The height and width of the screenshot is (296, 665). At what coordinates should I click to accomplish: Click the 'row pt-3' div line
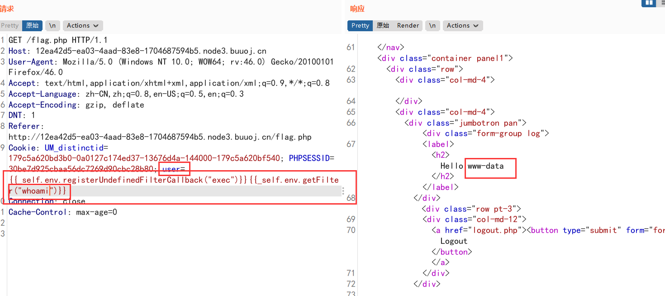tap(472, 209)
